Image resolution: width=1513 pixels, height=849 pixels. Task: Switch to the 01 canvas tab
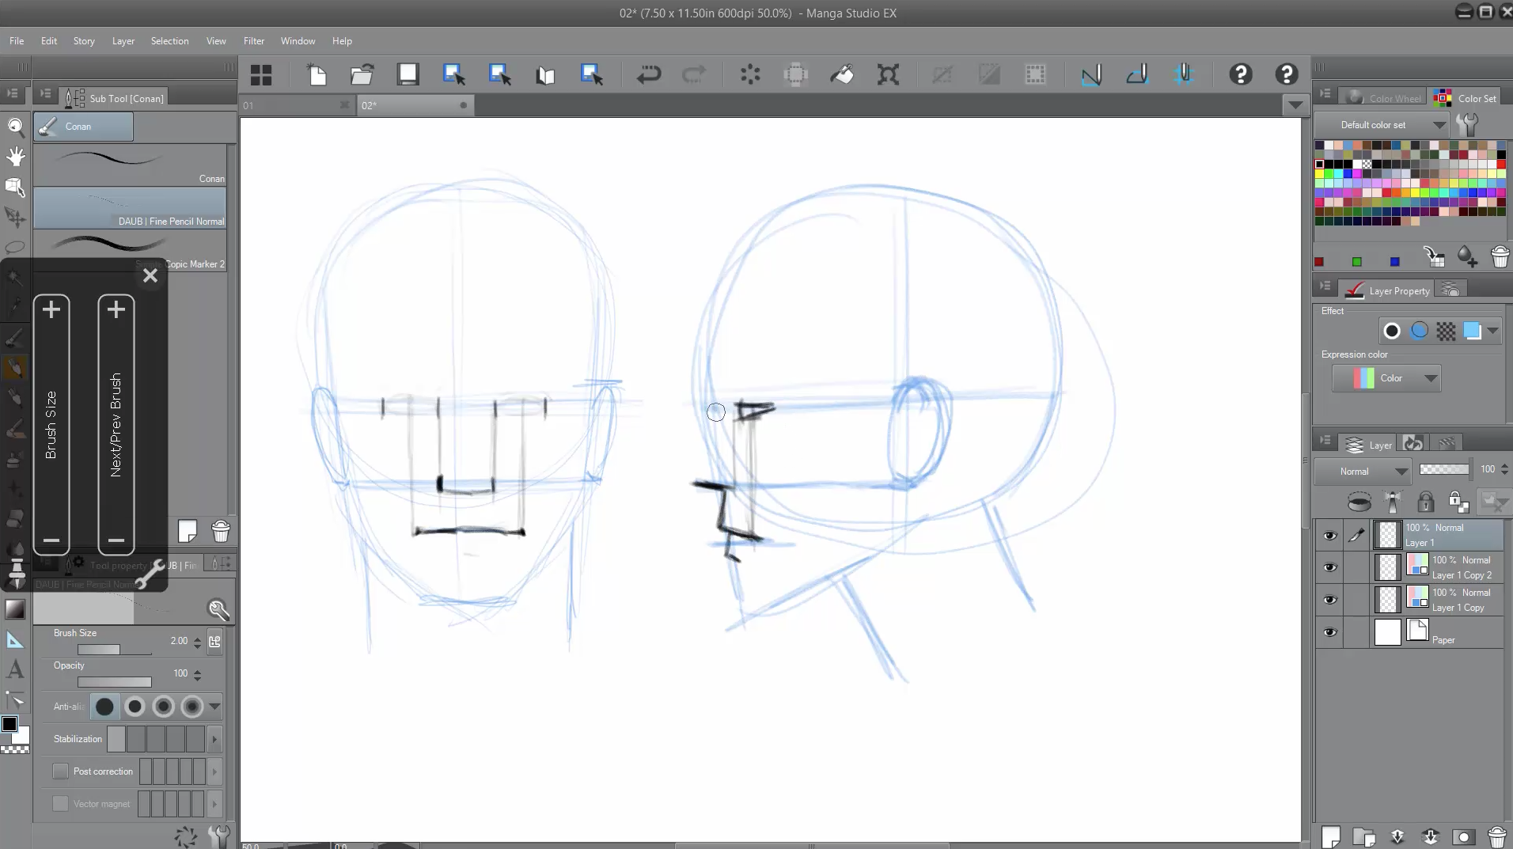coord(297,105)
